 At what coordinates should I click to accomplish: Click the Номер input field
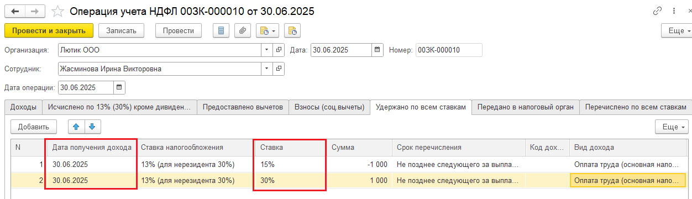click(x=449, y=50)
